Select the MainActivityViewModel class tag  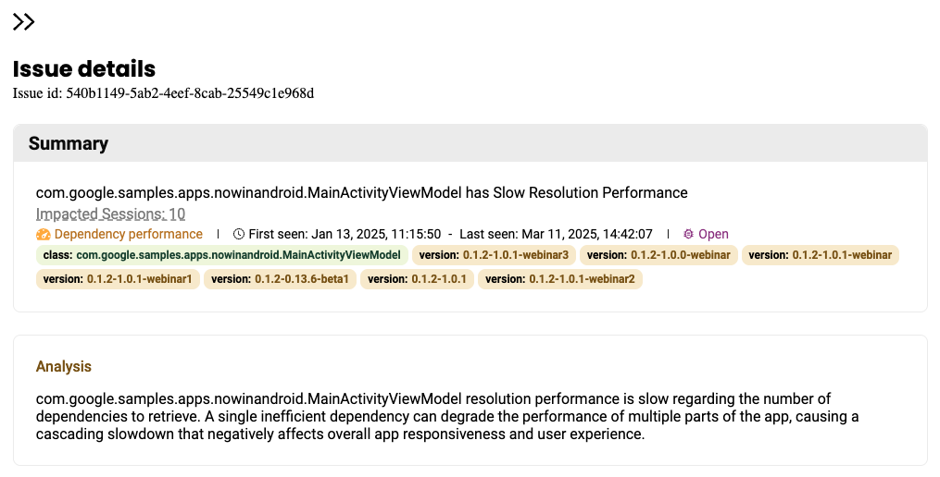[222, 255]
